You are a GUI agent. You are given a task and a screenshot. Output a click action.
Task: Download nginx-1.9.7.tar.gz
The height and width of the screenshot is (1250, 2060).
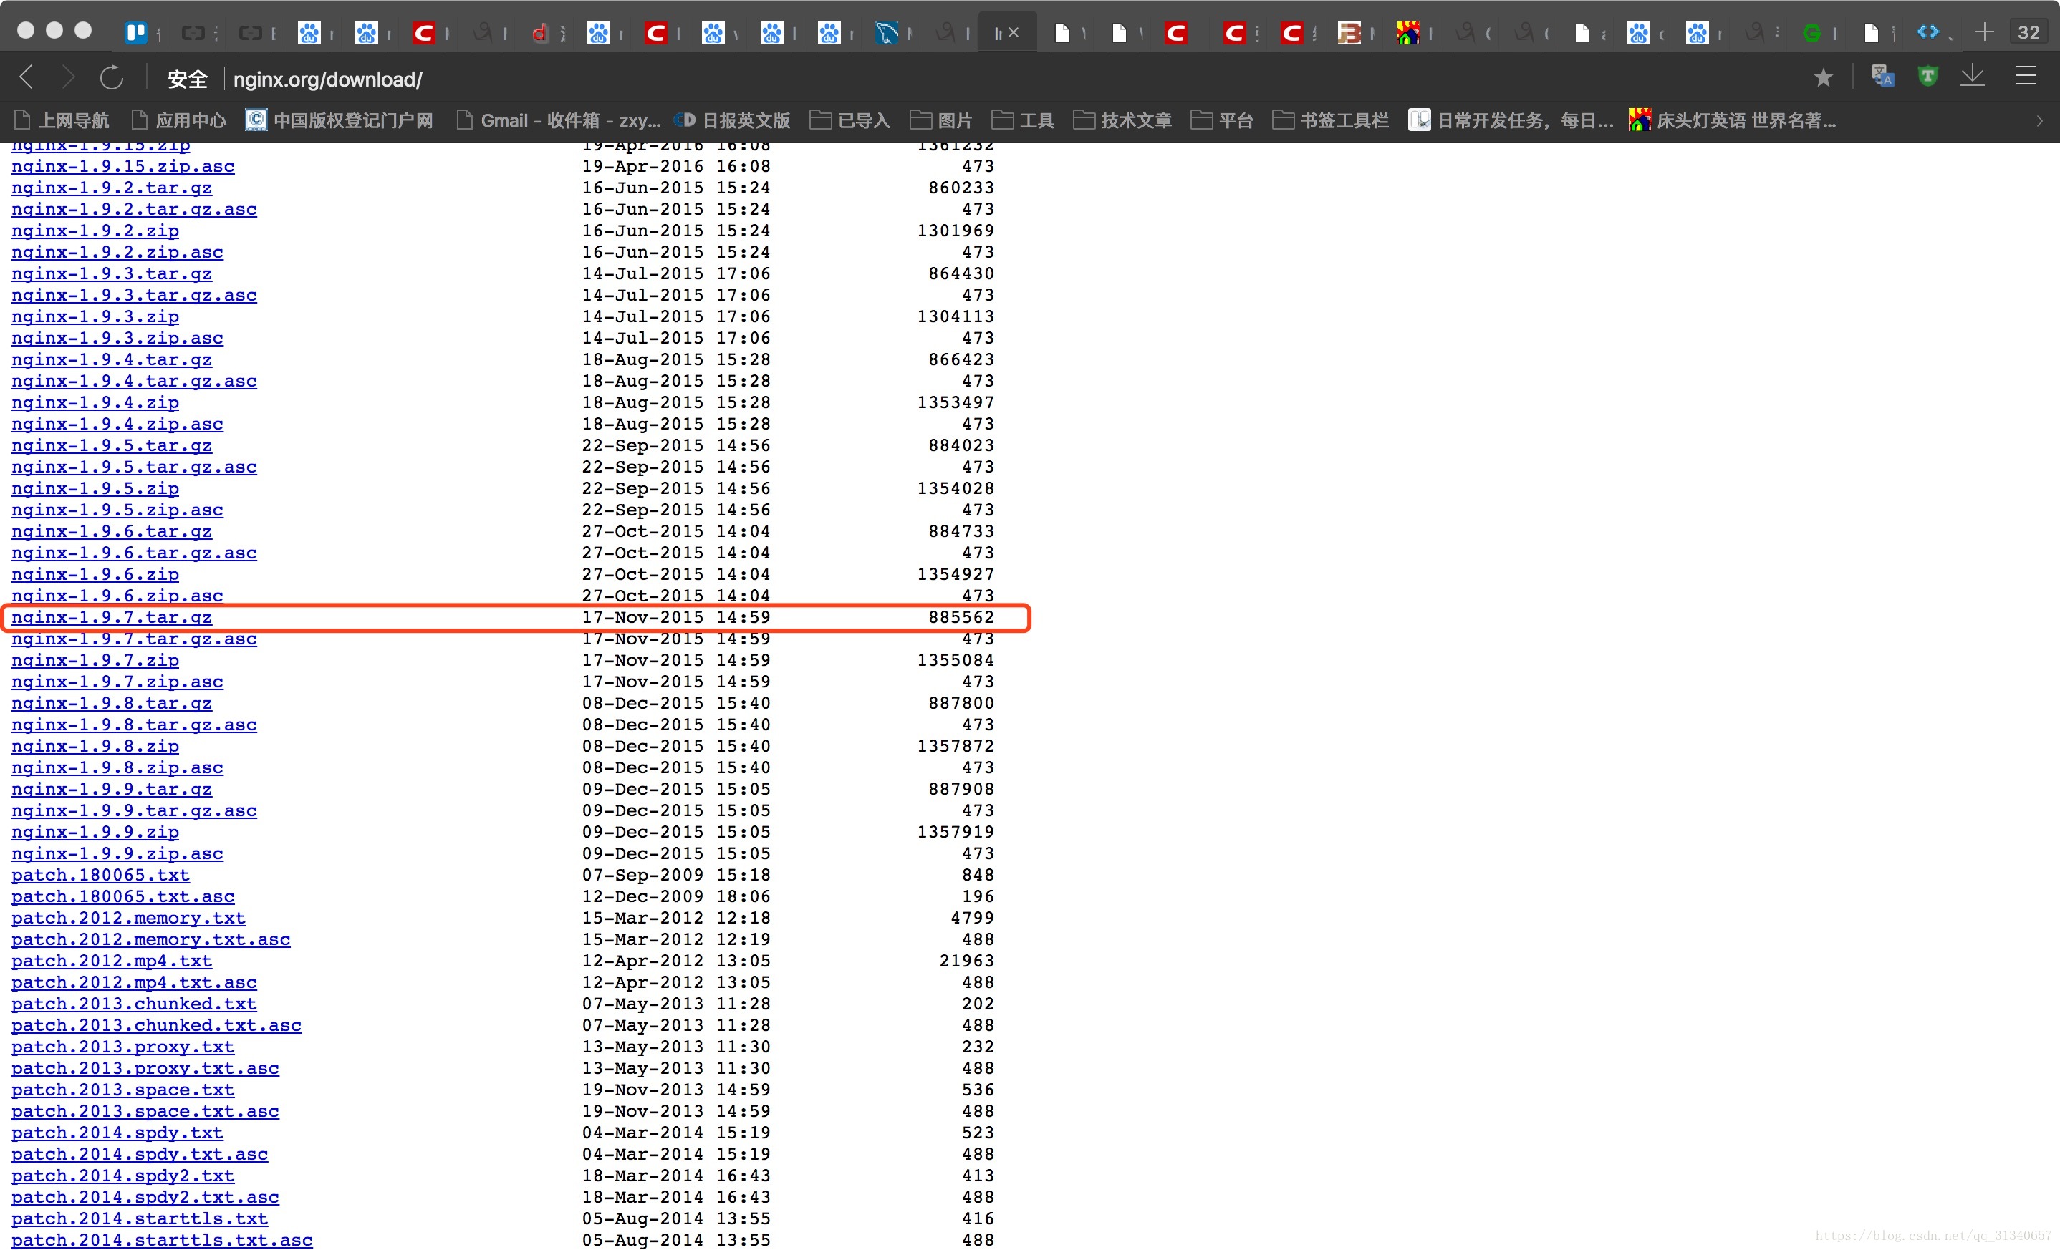pyautogui.click(x=111, y=617)
